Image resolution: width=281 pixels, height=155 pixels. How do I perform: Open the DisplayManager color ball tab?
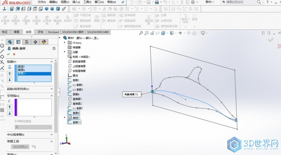pos(44,42)
